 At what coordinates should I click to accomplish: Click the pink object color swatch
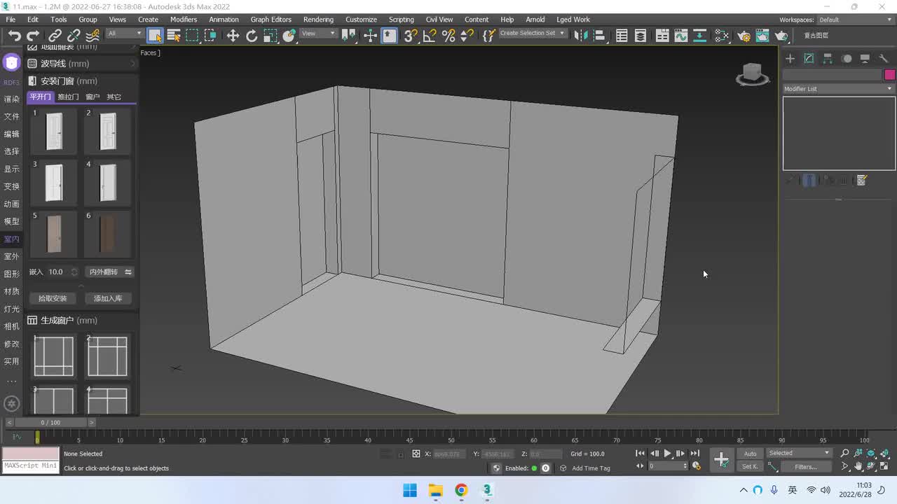[889, 75]
